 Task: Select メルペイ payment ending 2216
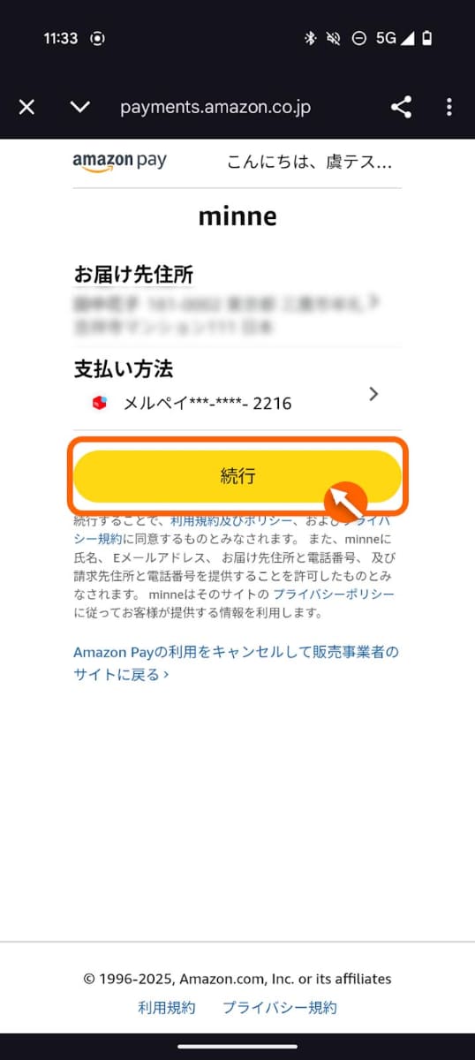207,404
